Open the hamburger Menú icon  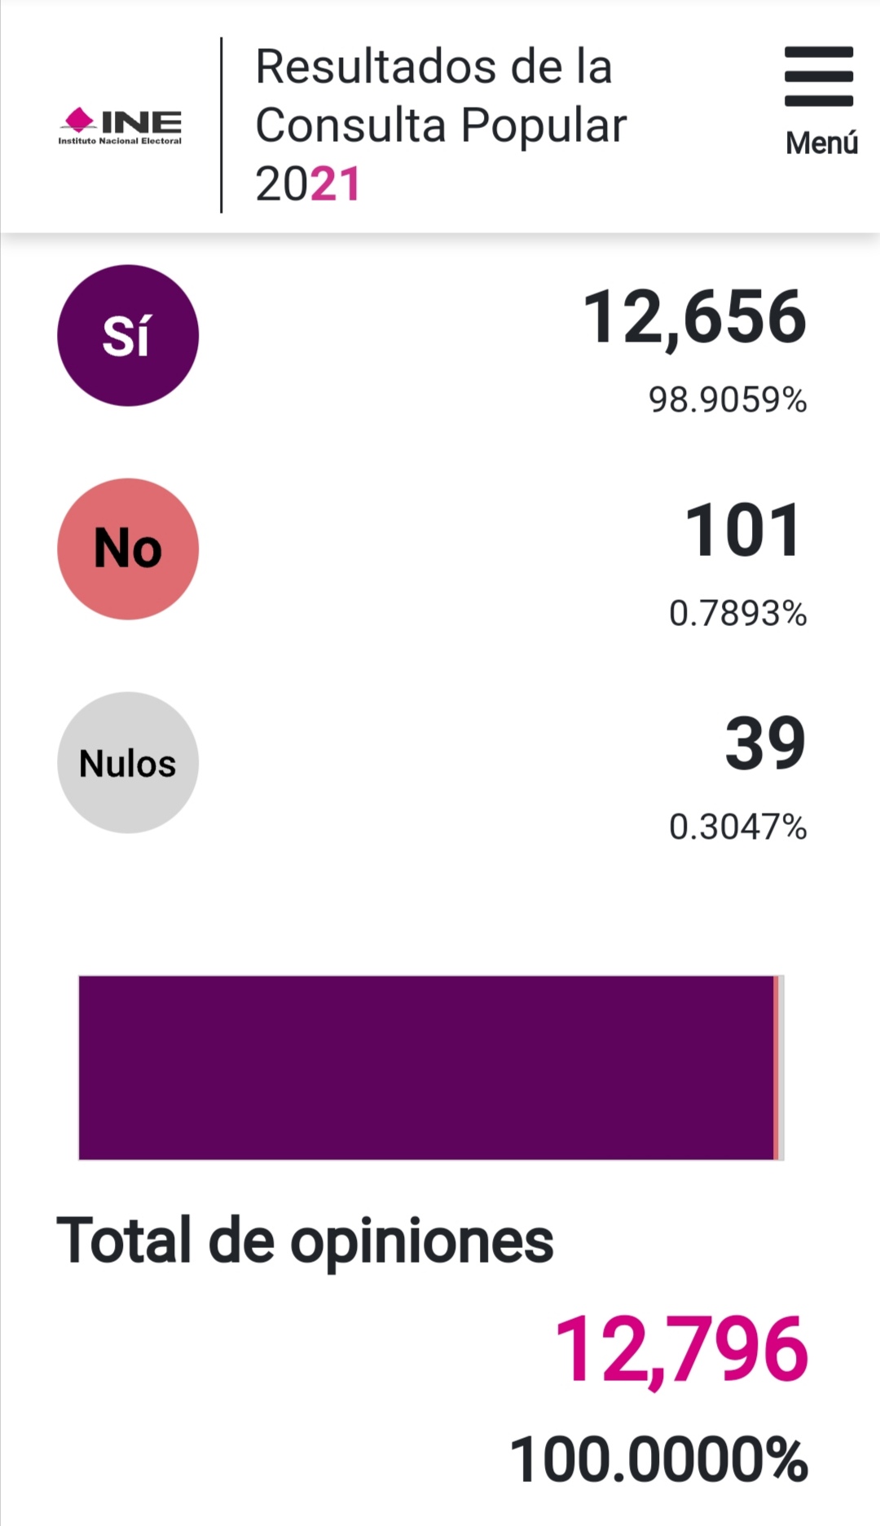(x=818, y=77)
